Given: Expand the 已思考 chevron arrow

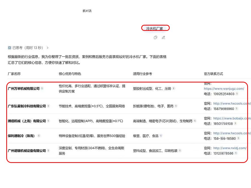Looking at the screenshot, I should [x=48, y=48].
